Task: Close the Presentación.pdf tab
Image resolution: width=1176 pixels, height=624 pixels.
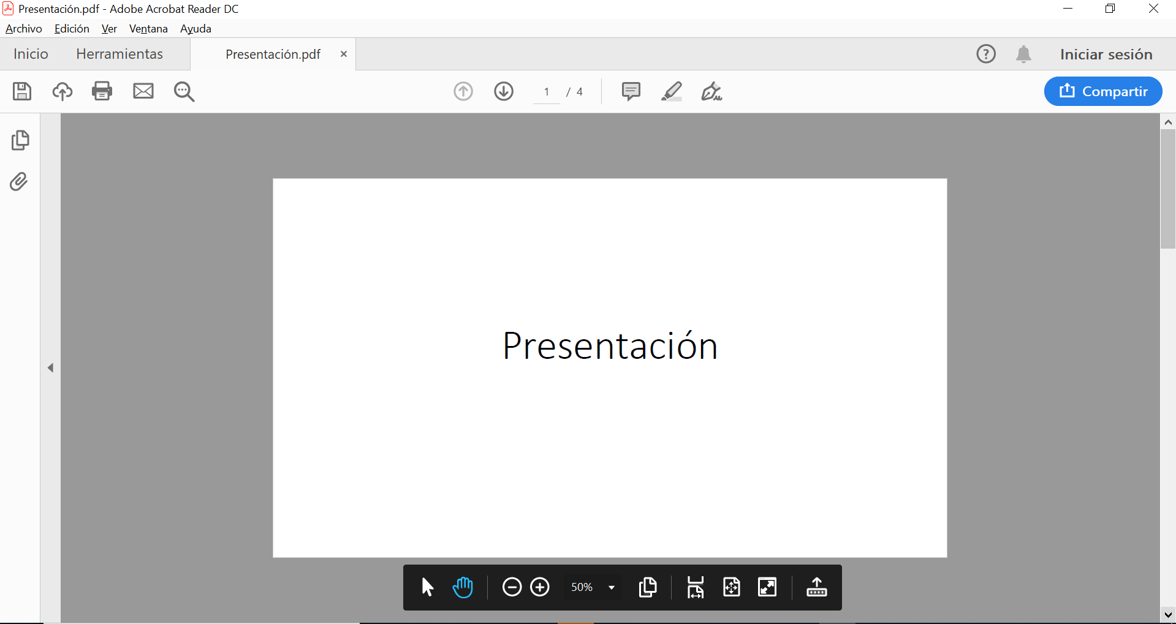Action: 344,54
